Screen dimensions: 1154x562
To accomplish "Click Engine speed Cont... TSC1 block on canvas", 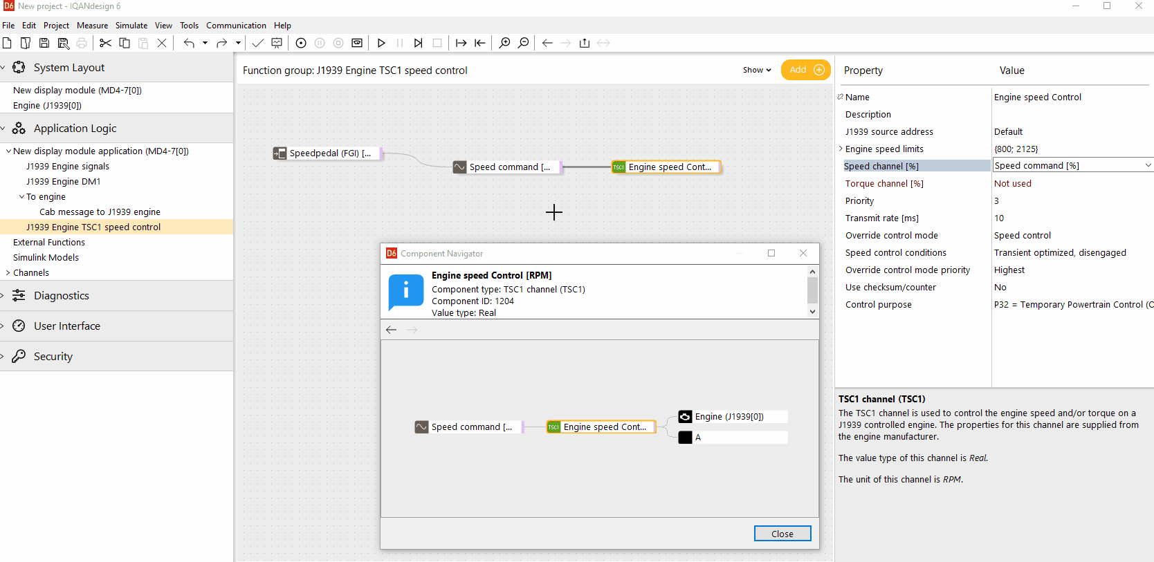I will point(666,167).
